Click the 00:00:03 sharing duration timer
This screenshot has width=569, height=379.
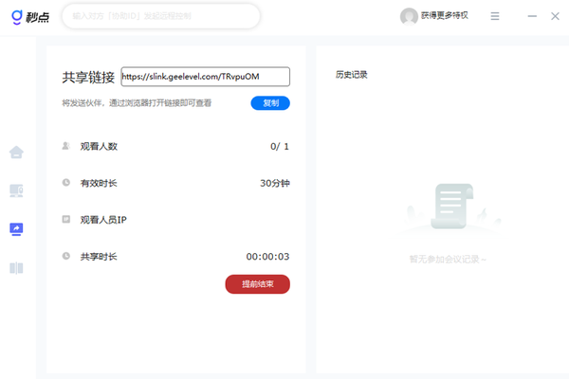(x=267, y=257)
